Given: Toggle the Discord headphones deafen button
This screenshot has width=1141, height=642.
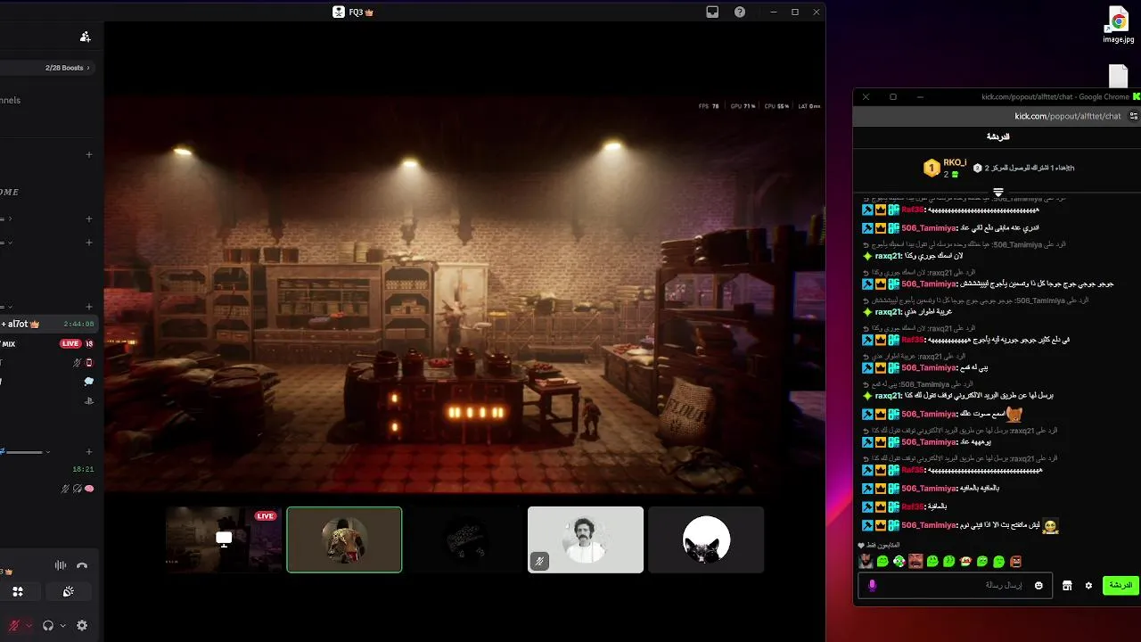Looking at the screenshot, I should click(48, 626).
